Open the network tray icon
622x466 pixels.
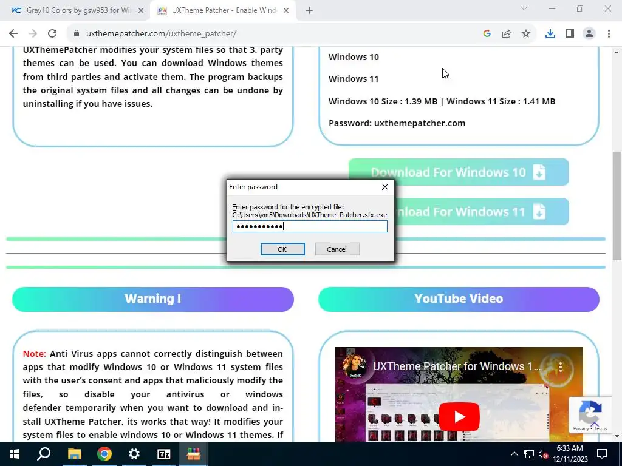[x=529, y=454]
